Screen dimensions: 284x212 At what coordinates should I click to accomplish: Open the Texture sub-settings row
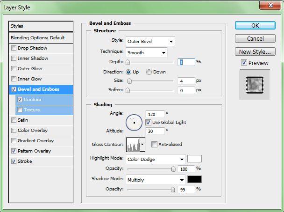44,110
